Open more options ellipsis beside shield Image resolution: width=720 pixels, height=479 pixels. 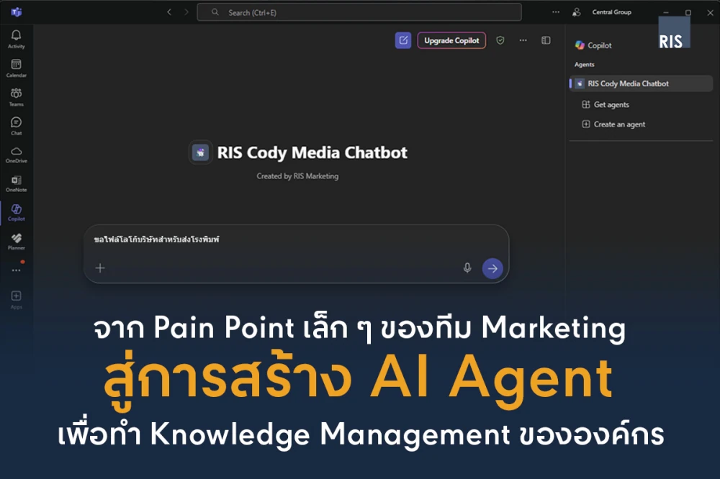click(x=523, y=40)
